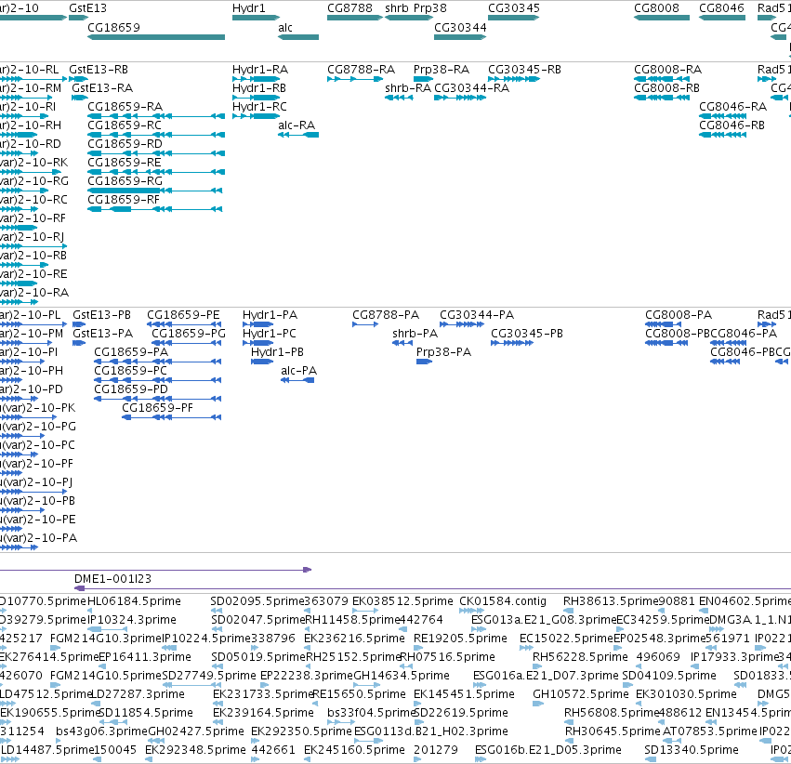Select protein CG18659-PA
Image resolution: width=791 pixels, height=764 pixels.
(131, 352)
